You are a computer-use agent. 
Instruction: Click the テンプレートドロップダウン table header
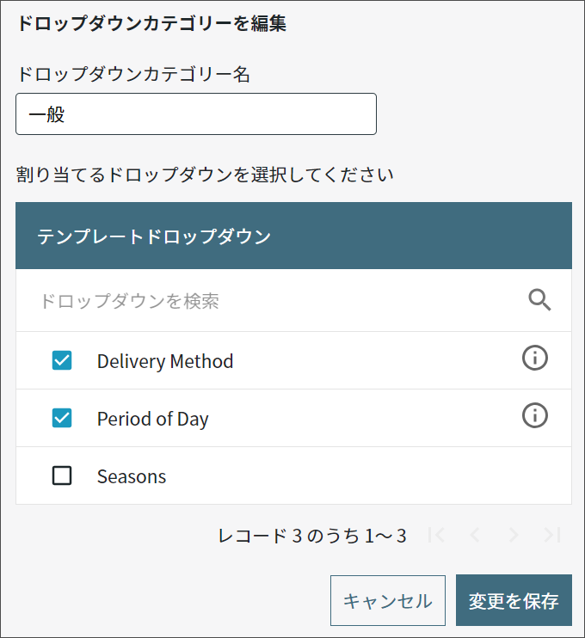(293, 236)
